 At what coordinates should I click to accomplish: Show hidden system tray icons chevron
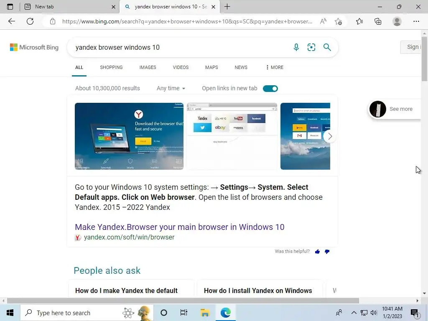(x=354, y=313)
